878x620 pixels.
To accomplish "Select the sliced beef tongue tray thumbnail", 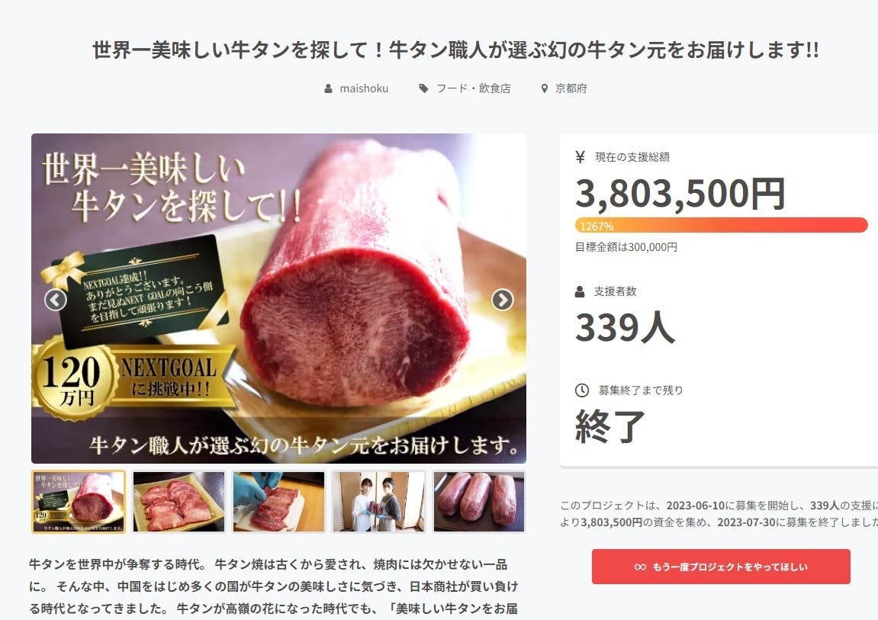I will coord(178,501).
